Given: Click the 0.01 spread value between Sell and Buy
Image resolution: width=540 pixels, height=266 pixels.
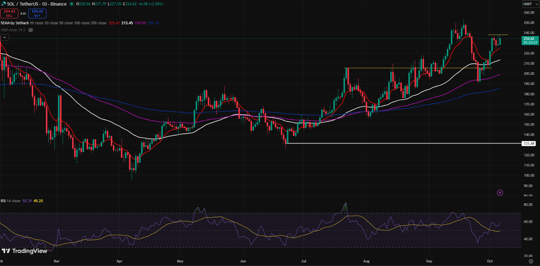Looking at the screenshot, I should pyautogui.click(x=23, y=14).
